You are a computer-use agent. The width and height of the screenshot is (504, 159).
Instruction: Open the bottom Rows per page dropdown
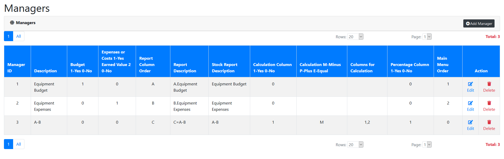click(x=355, y=145)
